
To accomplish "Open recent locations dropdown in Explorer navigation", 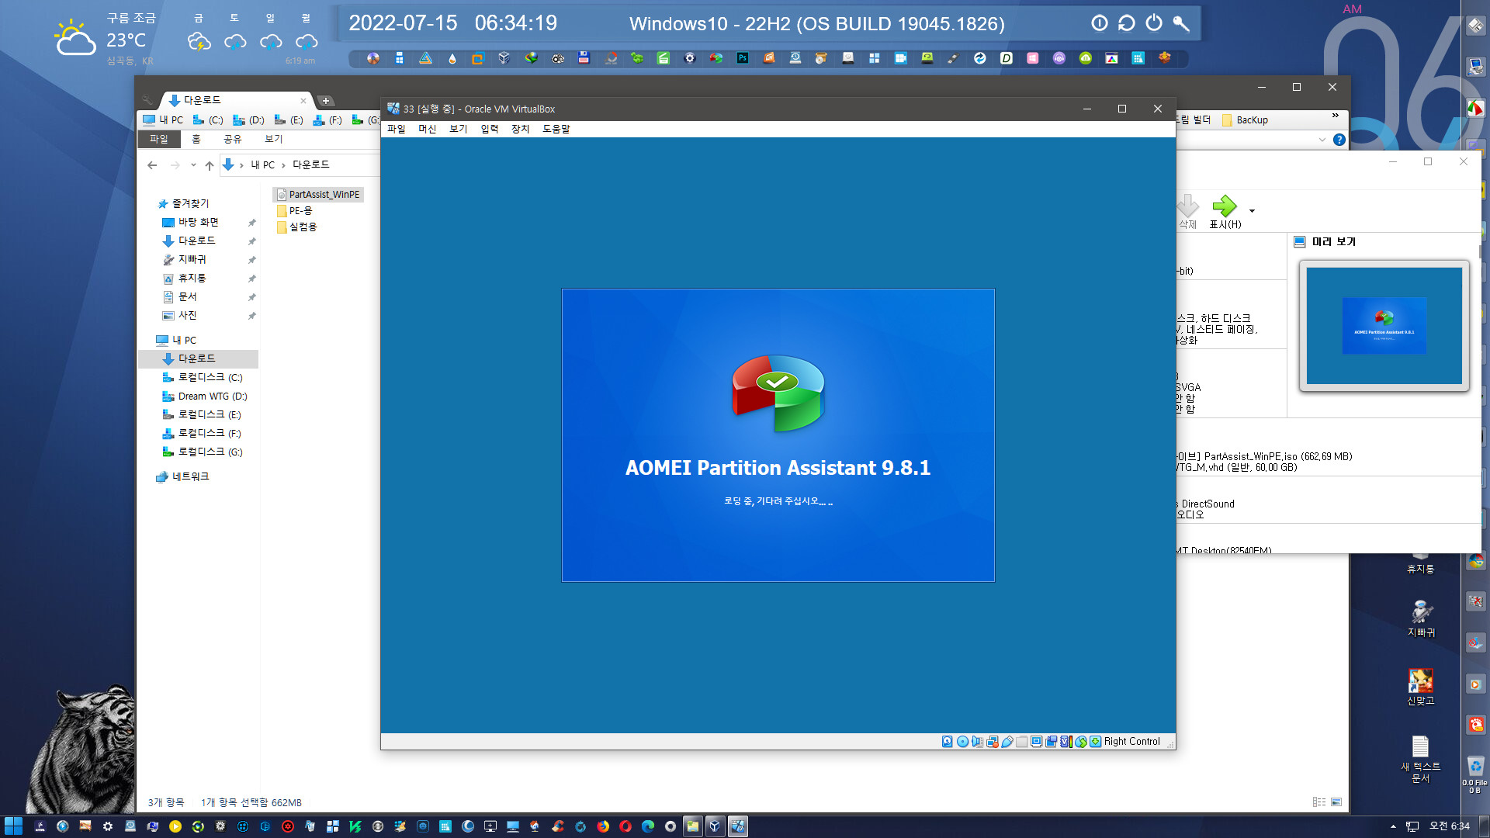I will [x=193, y=165].
